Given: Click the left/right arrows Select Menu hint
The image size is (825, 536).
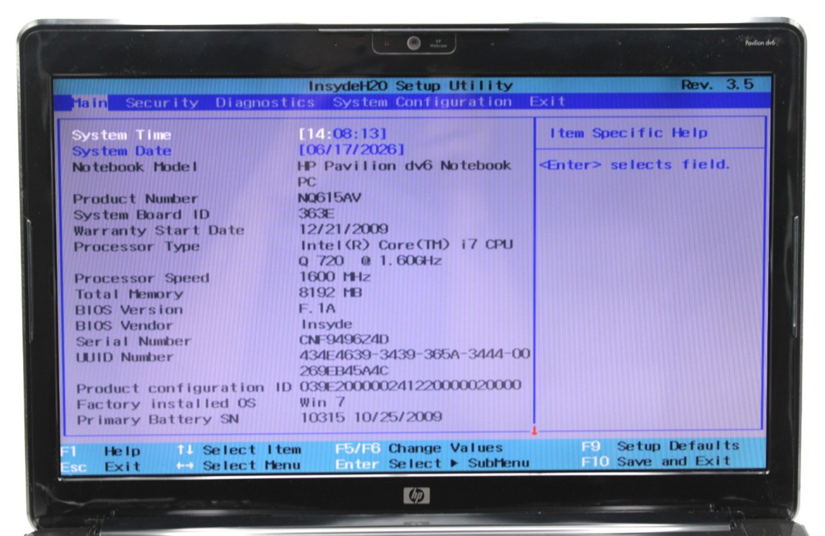Looking at the screenshot, I should 238,466.
